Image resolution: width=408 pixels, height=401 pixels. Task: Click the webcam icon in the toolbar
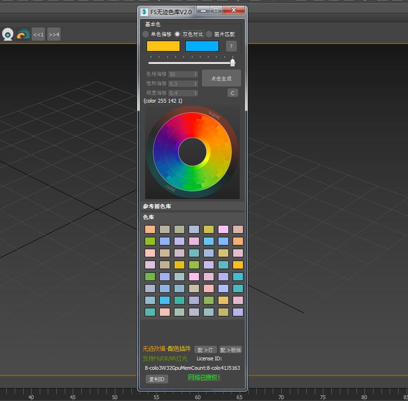(8, 35)
